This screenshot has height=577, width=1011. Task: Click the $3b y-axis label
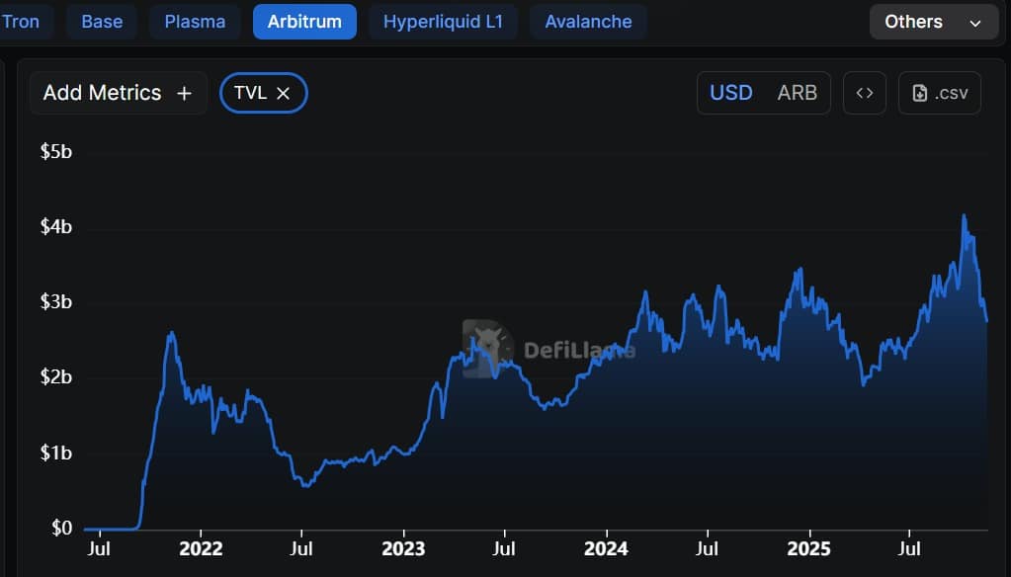click(56, 301)
